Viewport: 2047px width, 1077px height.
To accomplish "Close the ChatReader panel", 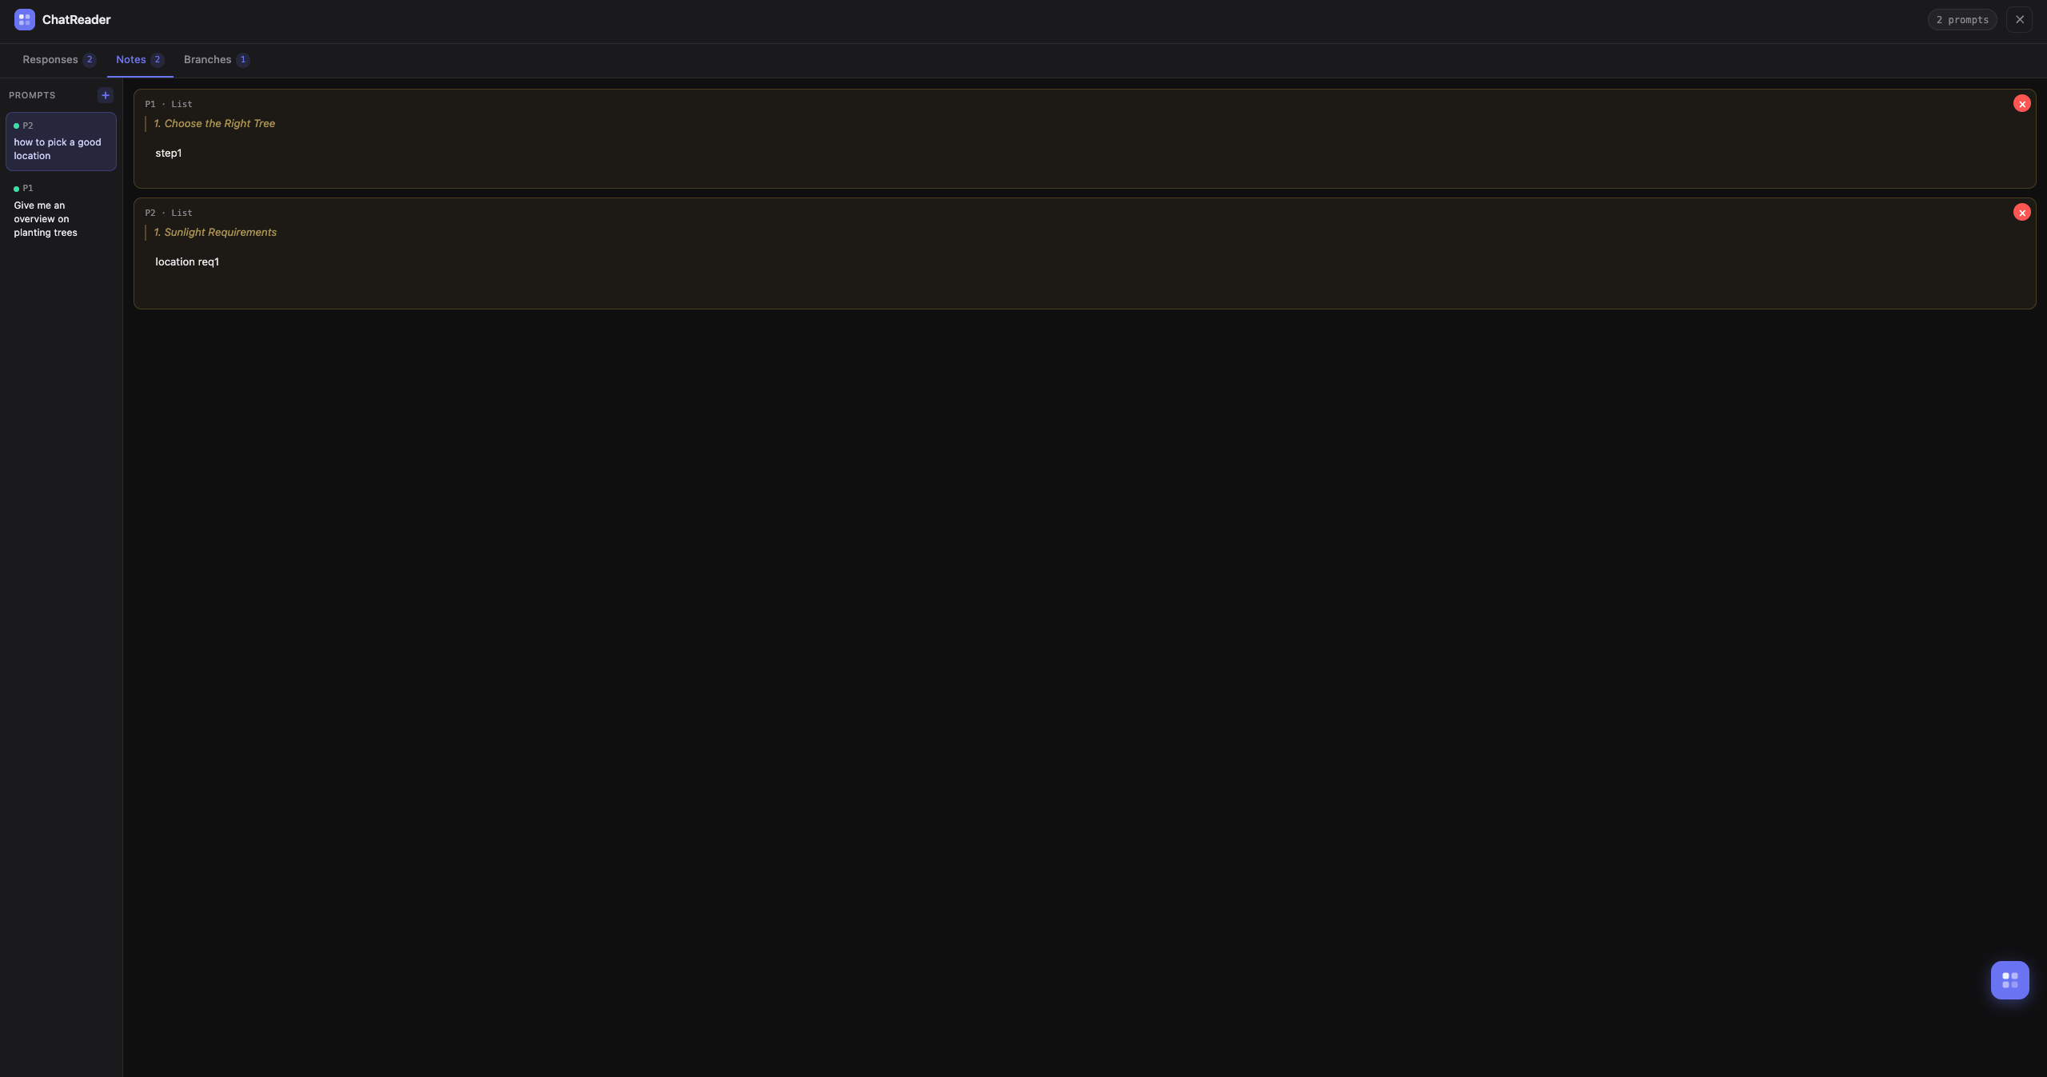I will click(2019, 19).
